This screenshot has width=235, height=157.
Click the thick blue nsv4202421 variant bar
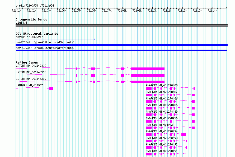pyautogui.click(x=121, y=45)
